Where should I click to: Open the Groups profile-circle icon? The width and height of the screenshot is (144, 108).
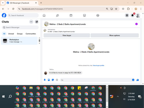(98, 15)
